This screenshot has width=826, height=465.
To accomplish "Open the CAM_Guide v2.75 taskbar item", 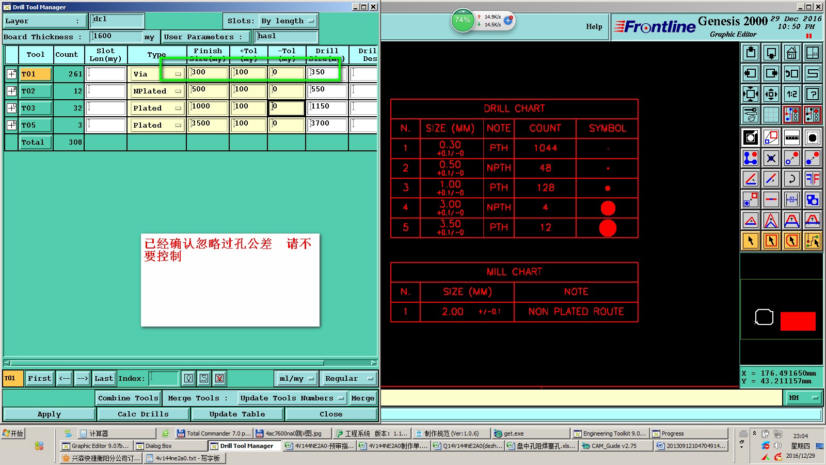I will (x=616, y=446).
